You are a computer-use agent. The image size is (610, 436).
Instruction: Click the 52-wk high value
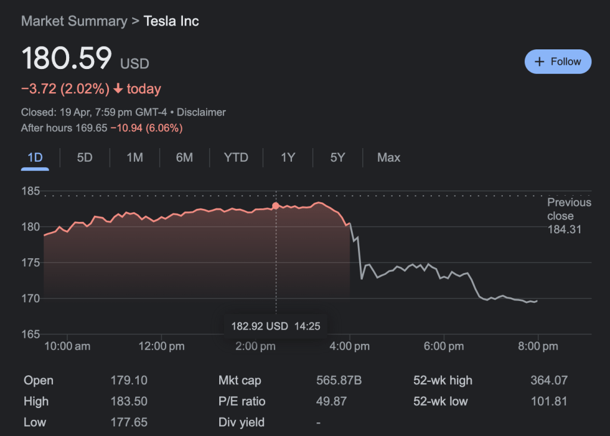click(549, 381)
